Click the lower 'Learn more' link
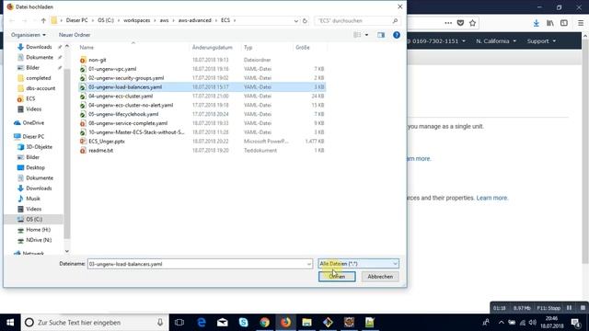Image resolution: width=589 pixels, height=331 pixels. 492,198
